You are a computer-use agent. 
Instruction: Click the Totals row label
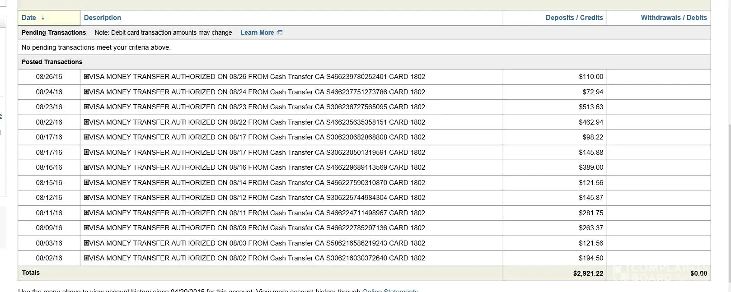click(31, 273)
